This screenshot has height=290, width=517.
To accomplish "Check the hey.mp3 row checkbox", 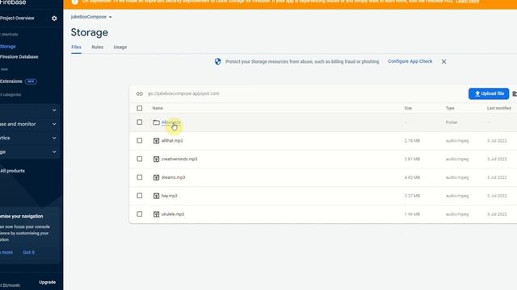I will tap(140, 196).
